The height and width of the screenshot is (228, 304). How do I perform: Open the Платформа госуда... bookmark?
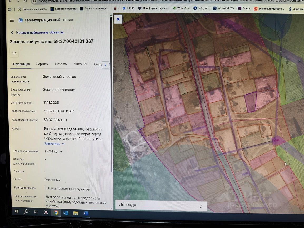click(153, 8)
